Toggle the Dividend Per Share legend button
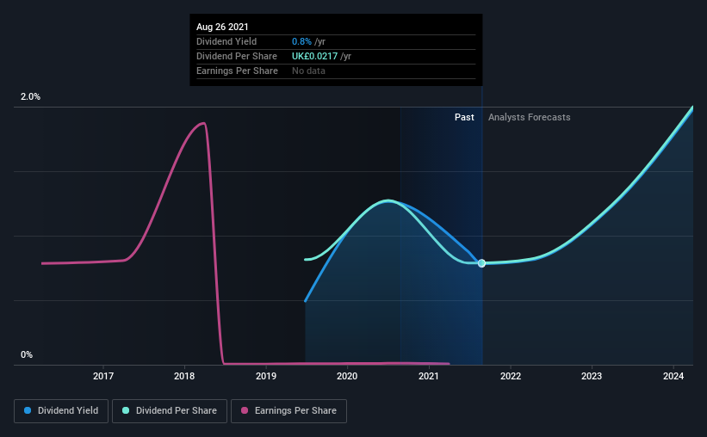The width and height of the screenshot is (707, 437). (x=170, y=411)
